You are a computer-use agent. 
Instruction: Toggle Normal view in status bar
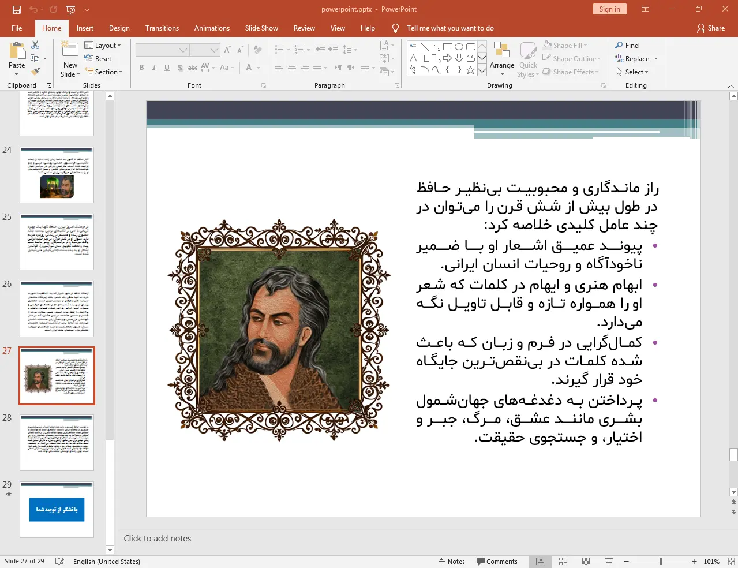(540, 562)
